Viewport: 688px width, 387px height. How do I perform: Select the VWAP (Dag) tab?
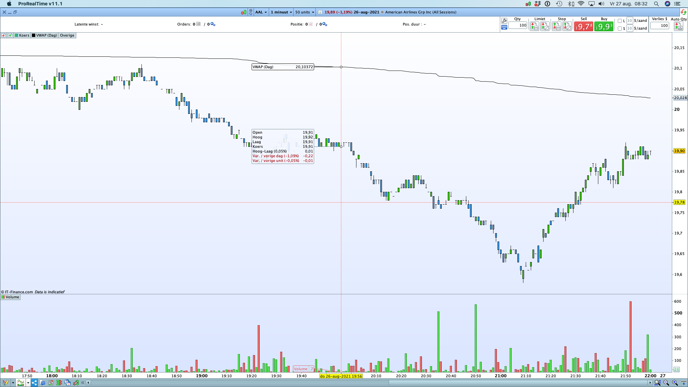tap(44, 35)
